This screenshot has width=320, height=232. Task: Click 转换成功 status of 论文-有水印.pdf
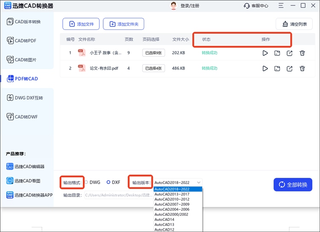[209, 68]
